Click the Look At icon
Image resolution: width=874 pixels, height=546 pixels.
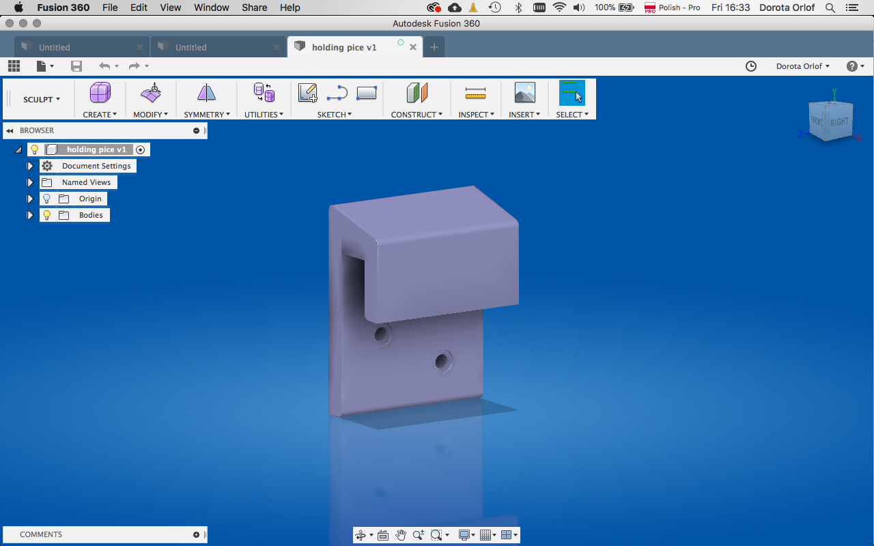click(382, 535)
